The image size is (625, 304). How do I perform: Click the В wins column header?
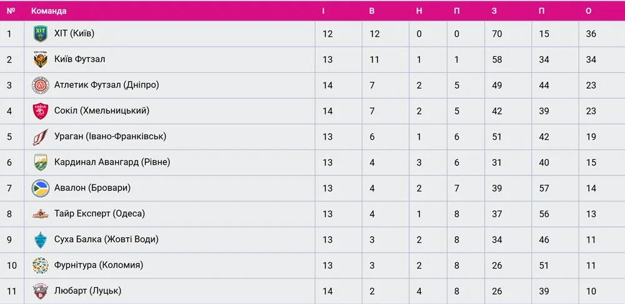(372, 11)
